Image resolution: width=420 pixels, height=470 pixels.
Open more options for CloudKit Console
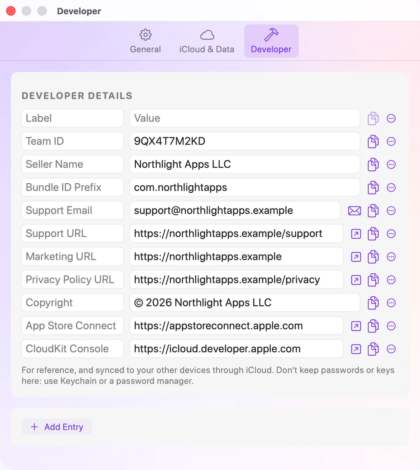point(391,349)
